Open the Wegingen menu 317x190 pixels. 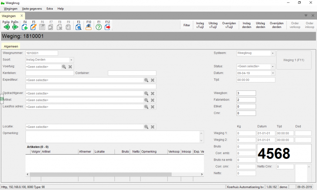[11, 9]
